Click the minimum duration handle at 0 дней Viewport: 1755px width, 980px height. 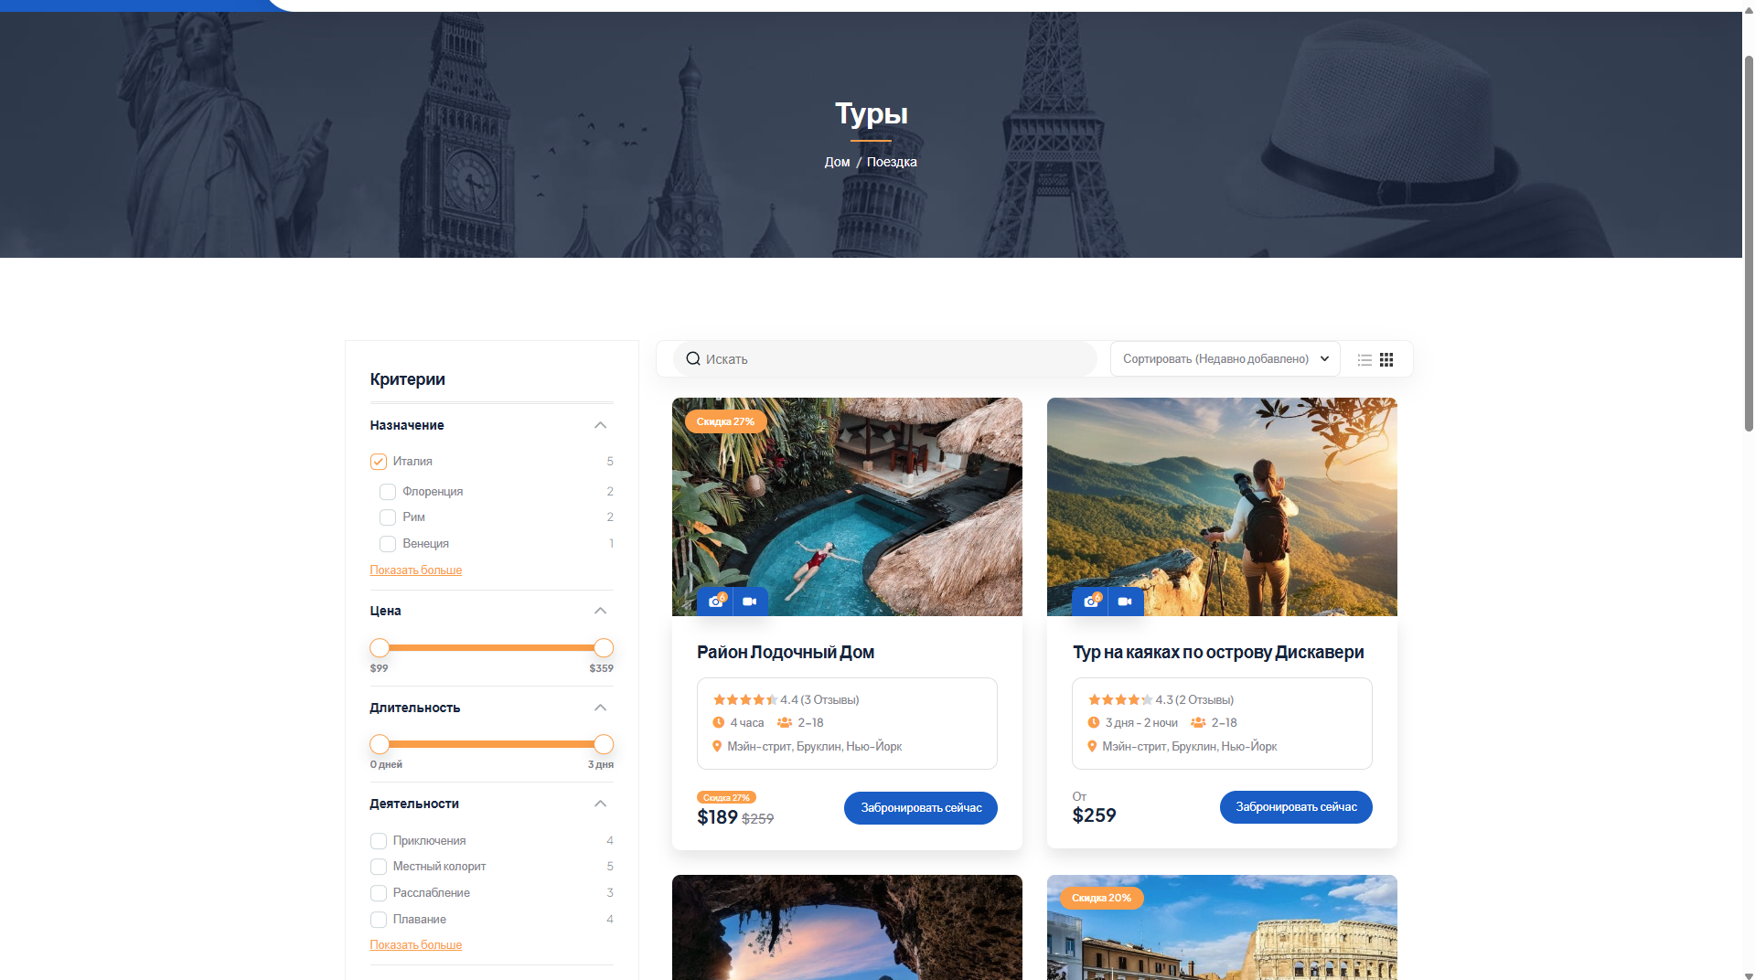click(380, 744)
